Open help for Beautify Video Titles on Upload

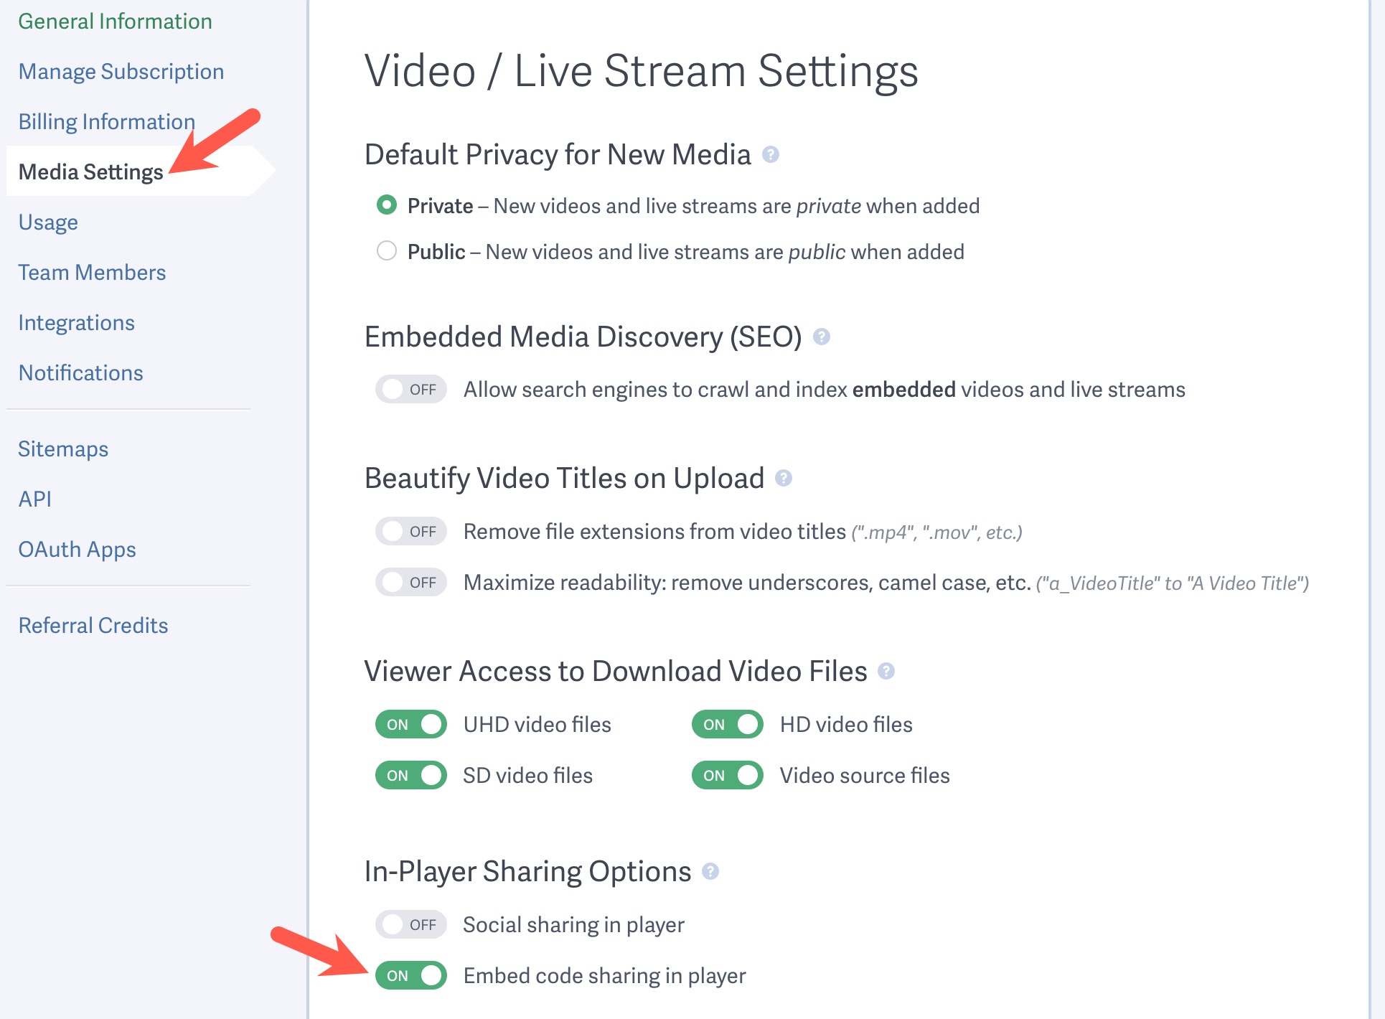tap(785, 478)
